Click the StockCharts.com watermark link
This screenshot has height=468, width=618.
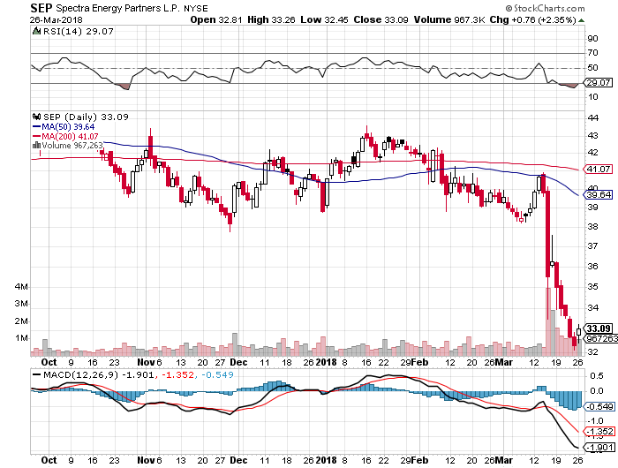[x=546, y=8]
